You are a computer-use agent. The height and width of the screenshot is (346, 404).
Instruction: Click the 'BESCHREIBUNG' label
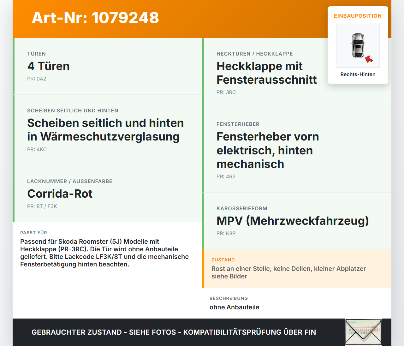[x=229, y=299]
